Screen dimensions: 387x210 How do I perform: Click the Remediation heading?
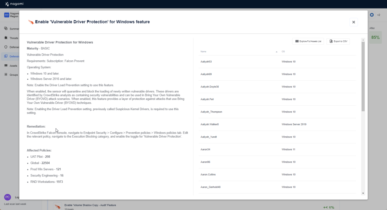(36, 126)
